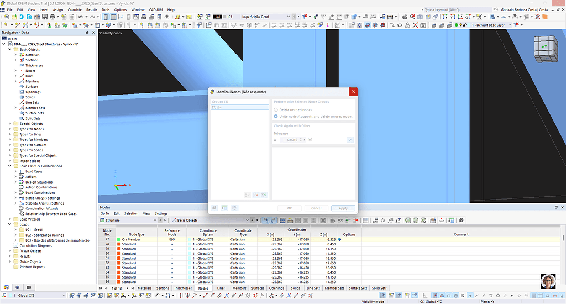The image size is (566, 304).
Task: Open the 'Imperfeição Geral' load case dropdown
Action: coord(289,17)
